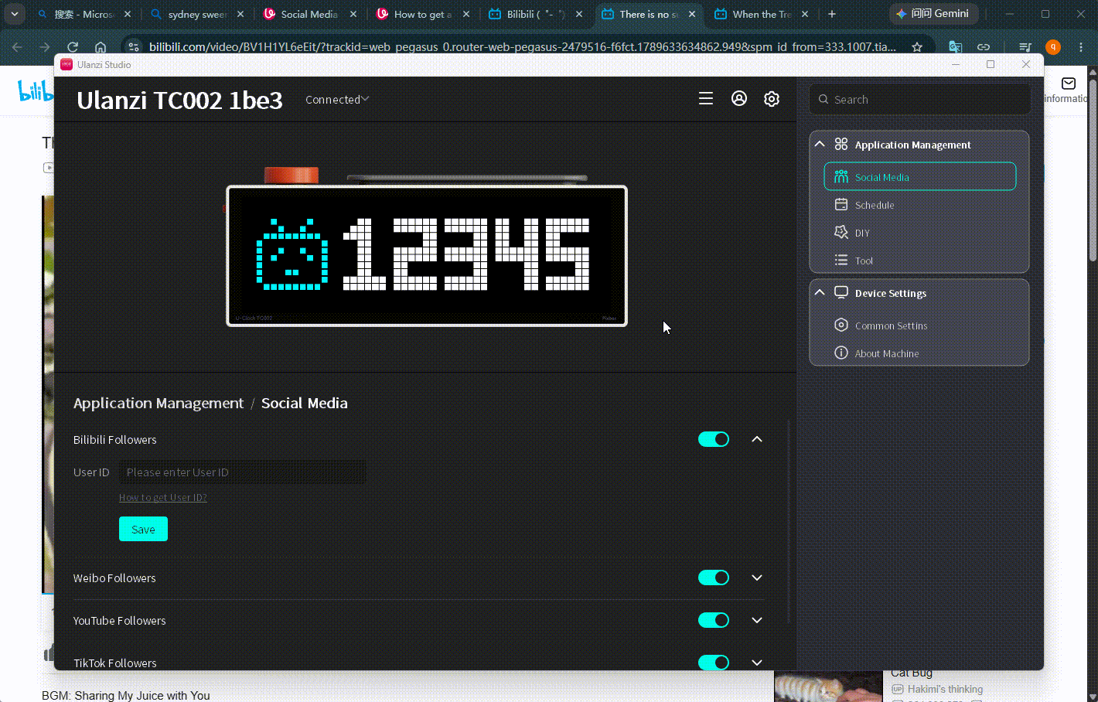Screen dimensions: 1098x702
Task: Switch to the sydney sweeney browser tab
Action: (x=197, y=14)
